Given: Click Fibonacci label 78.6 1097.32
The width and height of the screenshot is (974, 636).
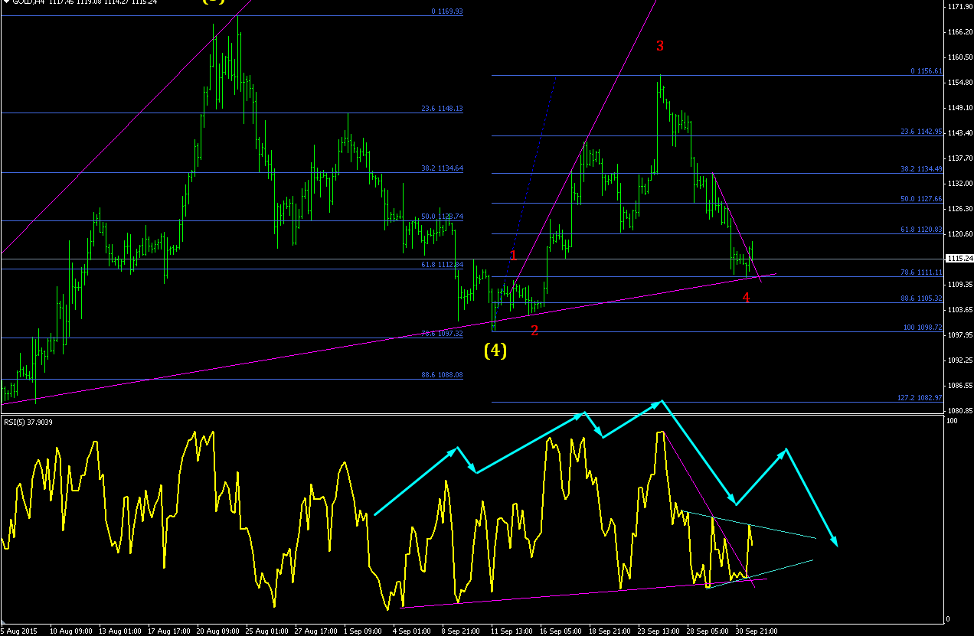Looking at the screenshot, I should tap(442, 334).
